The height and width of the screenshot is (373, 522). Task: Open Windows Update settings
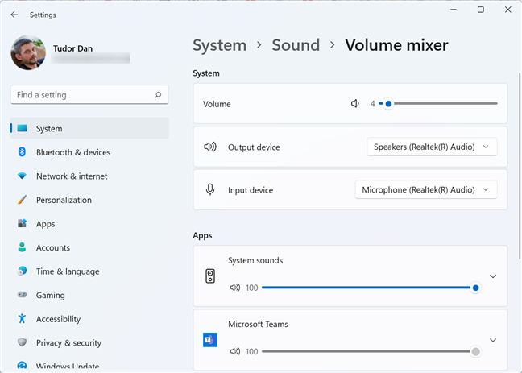coord(89,366)
